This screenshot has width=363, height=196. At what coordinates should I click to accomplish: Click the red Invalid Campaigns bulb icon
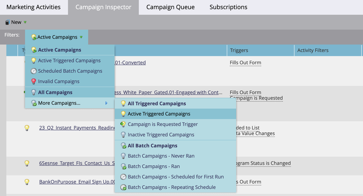click(34, 82)
